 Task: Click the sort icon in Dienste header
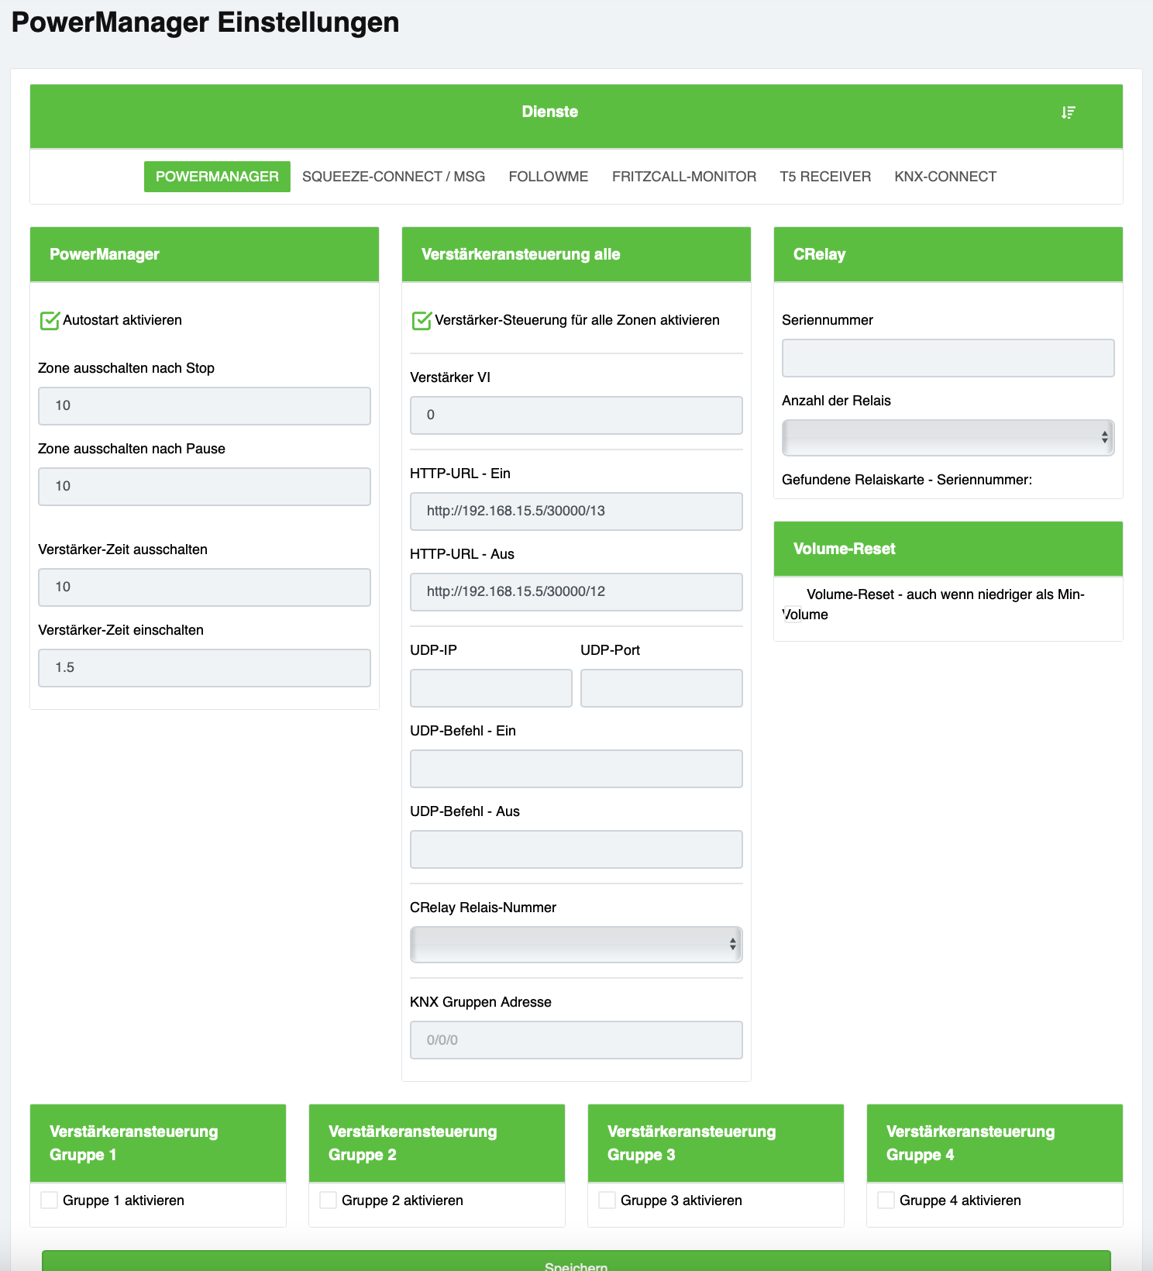[1068, 112]
